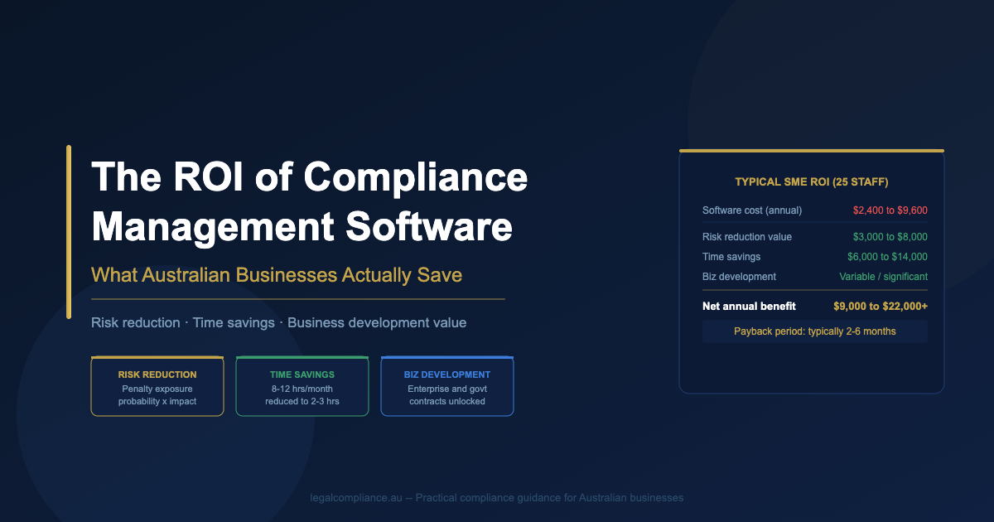Click the $9,000 to $22,000+ total
Image resolution: width=994 pixels, height=522 pixels.
point(881,307)
